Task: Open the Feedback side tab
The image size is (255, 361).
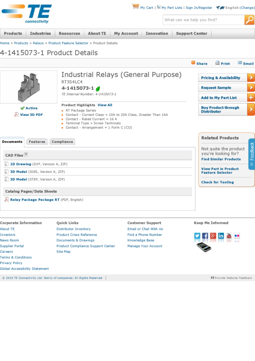Action: (252, 154)
